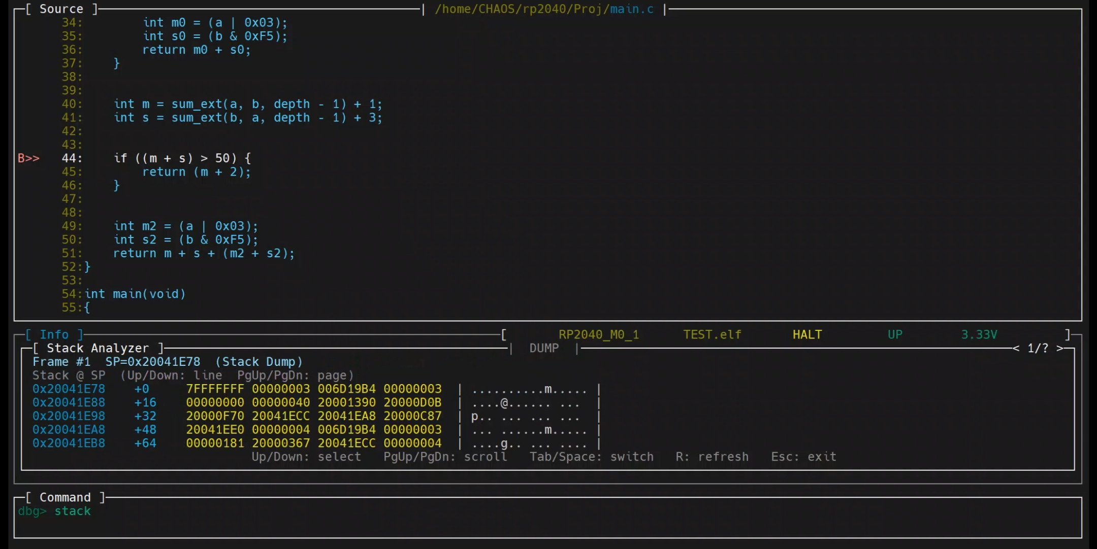Click the 'Esc: exit' hint
Screen dimensions: 1097x549
click(x=803, y=457)
